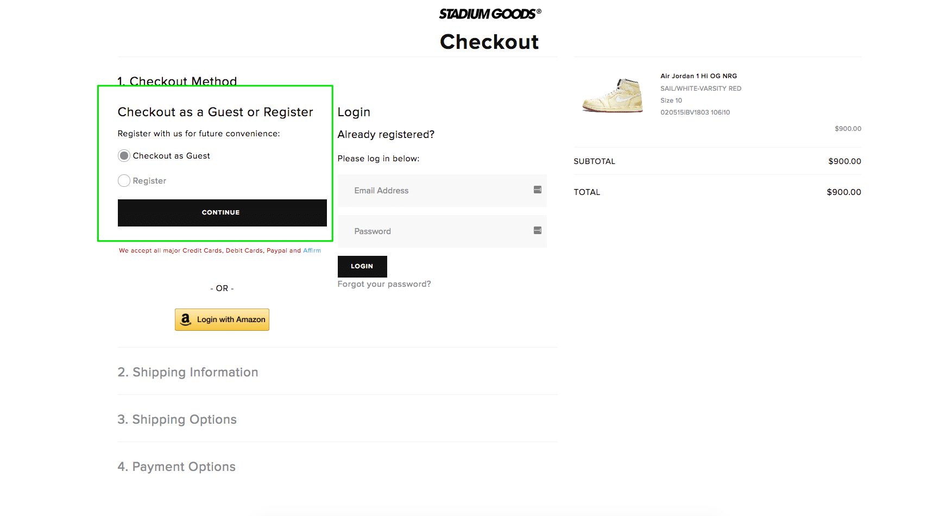Click the Air Jordan 1 sneaker thumbnail
946x516 pixels.
pyautogui.click(x=613, y=95)
